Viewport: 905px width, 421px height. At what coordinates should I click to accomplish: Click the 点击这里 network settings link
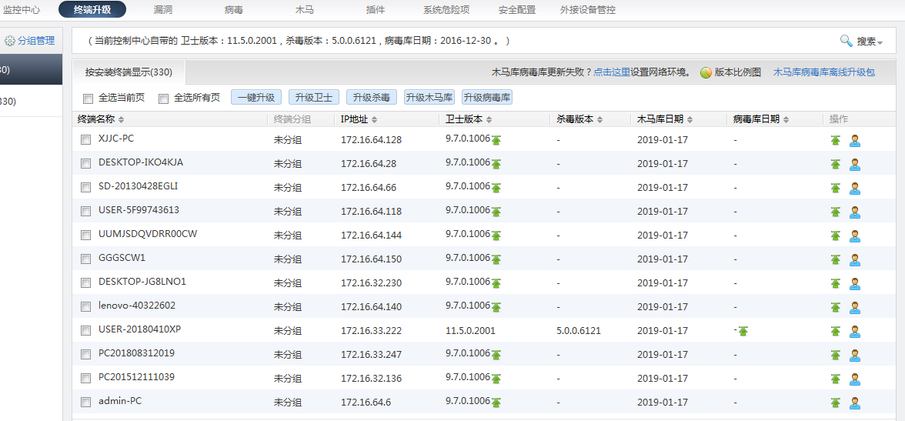click(x=612, y=72)
